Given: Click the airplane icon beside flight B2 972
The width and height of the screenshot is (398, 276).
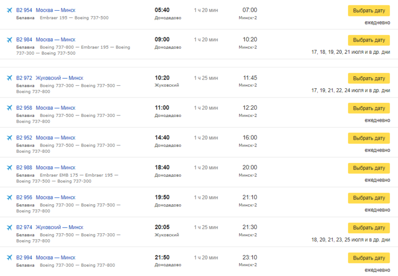Looking at the screenshot, I should [9, 78].
